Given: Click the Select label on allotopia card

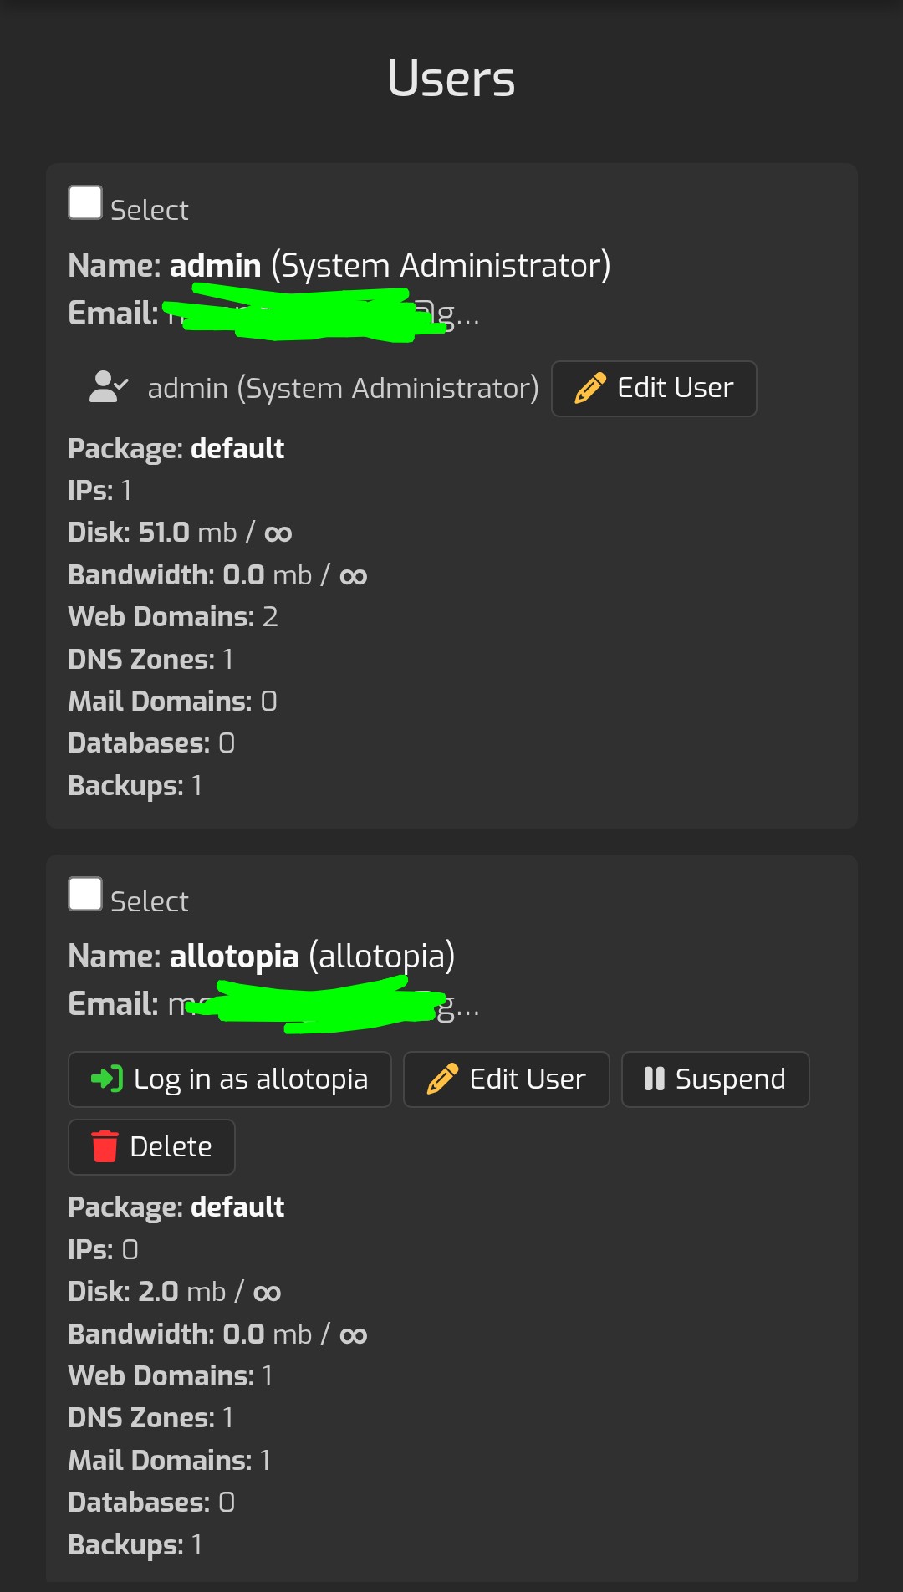Looking at the screenshot, I should point(150,901).
